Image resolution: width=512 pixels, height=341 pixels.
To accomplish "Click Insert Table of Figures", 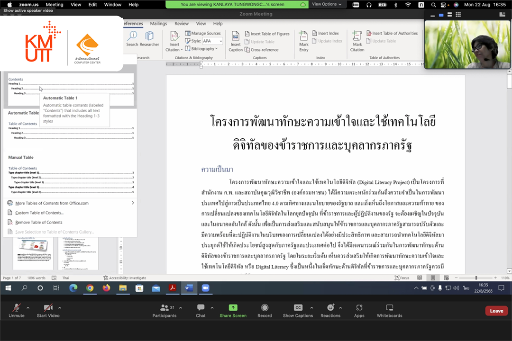I will point(267,34).
